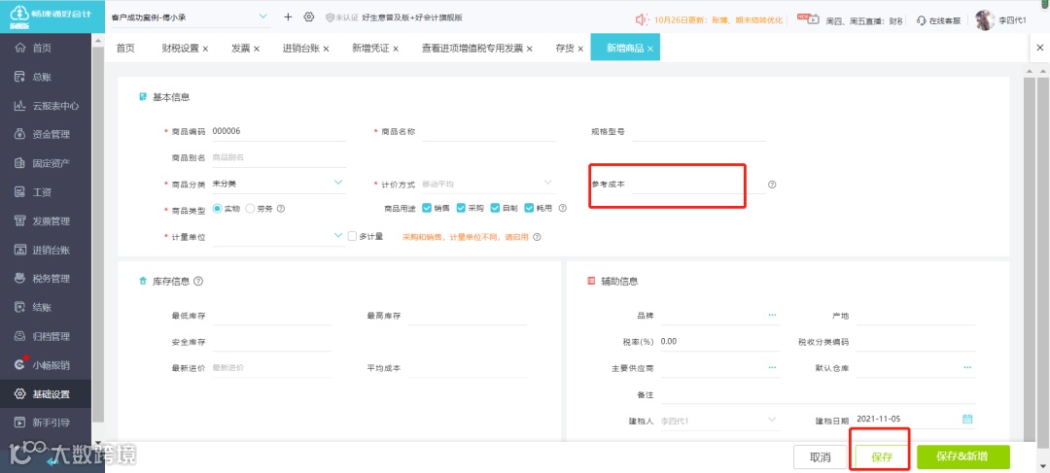The height and width of the screenshot is (473, 1050).
Task: Click the 保存 button
Action: click(x=882, y=457)
